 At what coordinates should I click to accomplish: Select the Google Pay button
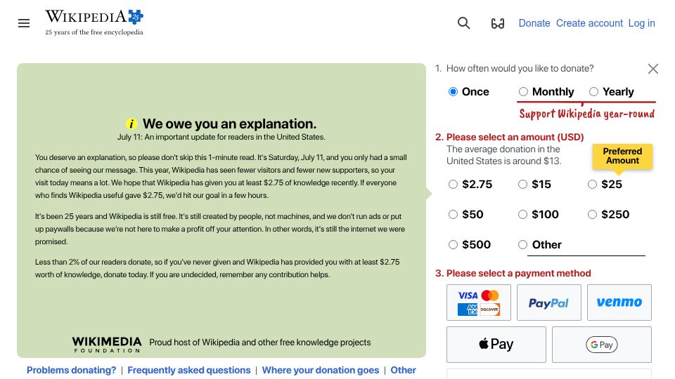601,345
